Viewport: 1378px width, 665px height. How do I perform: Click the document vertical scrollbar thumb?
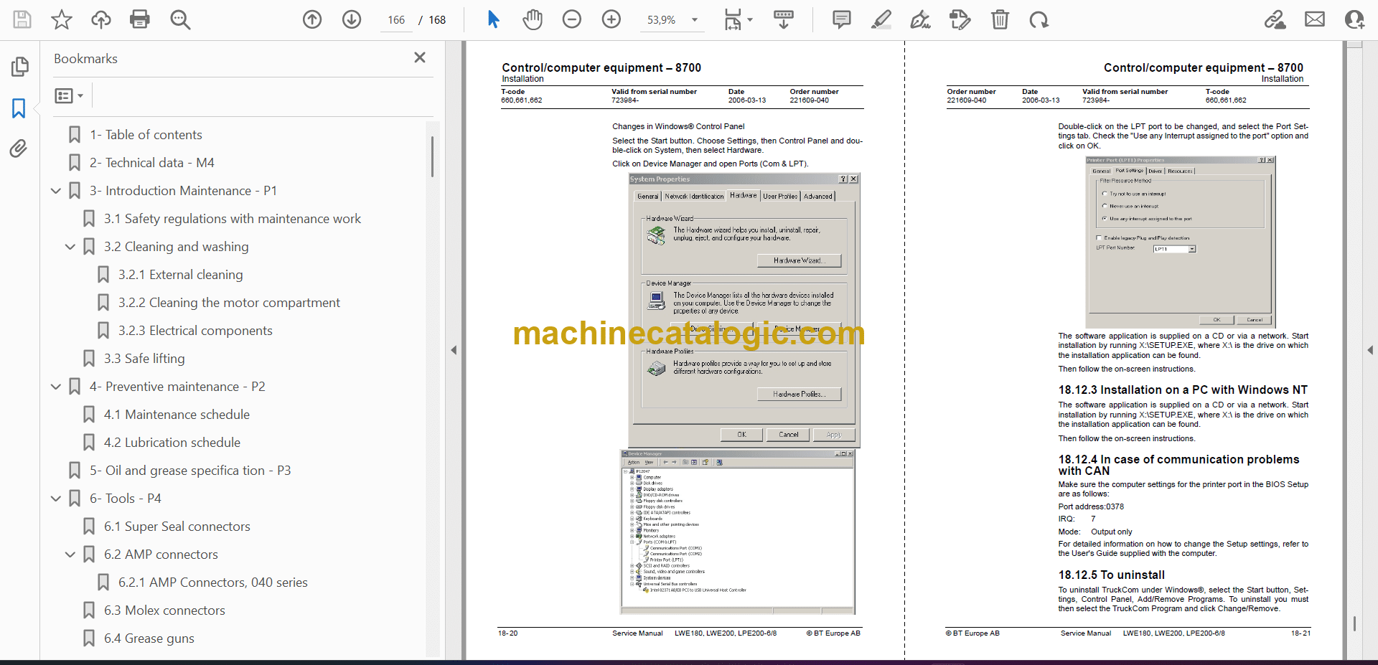pyautogui.click(x=1354, y=624)
